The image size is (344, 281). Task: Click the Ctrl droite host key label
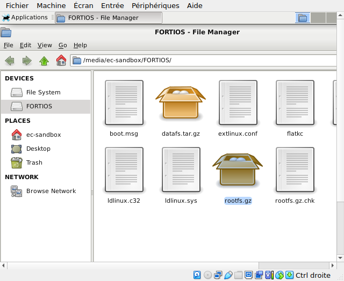tap(313, 275)
